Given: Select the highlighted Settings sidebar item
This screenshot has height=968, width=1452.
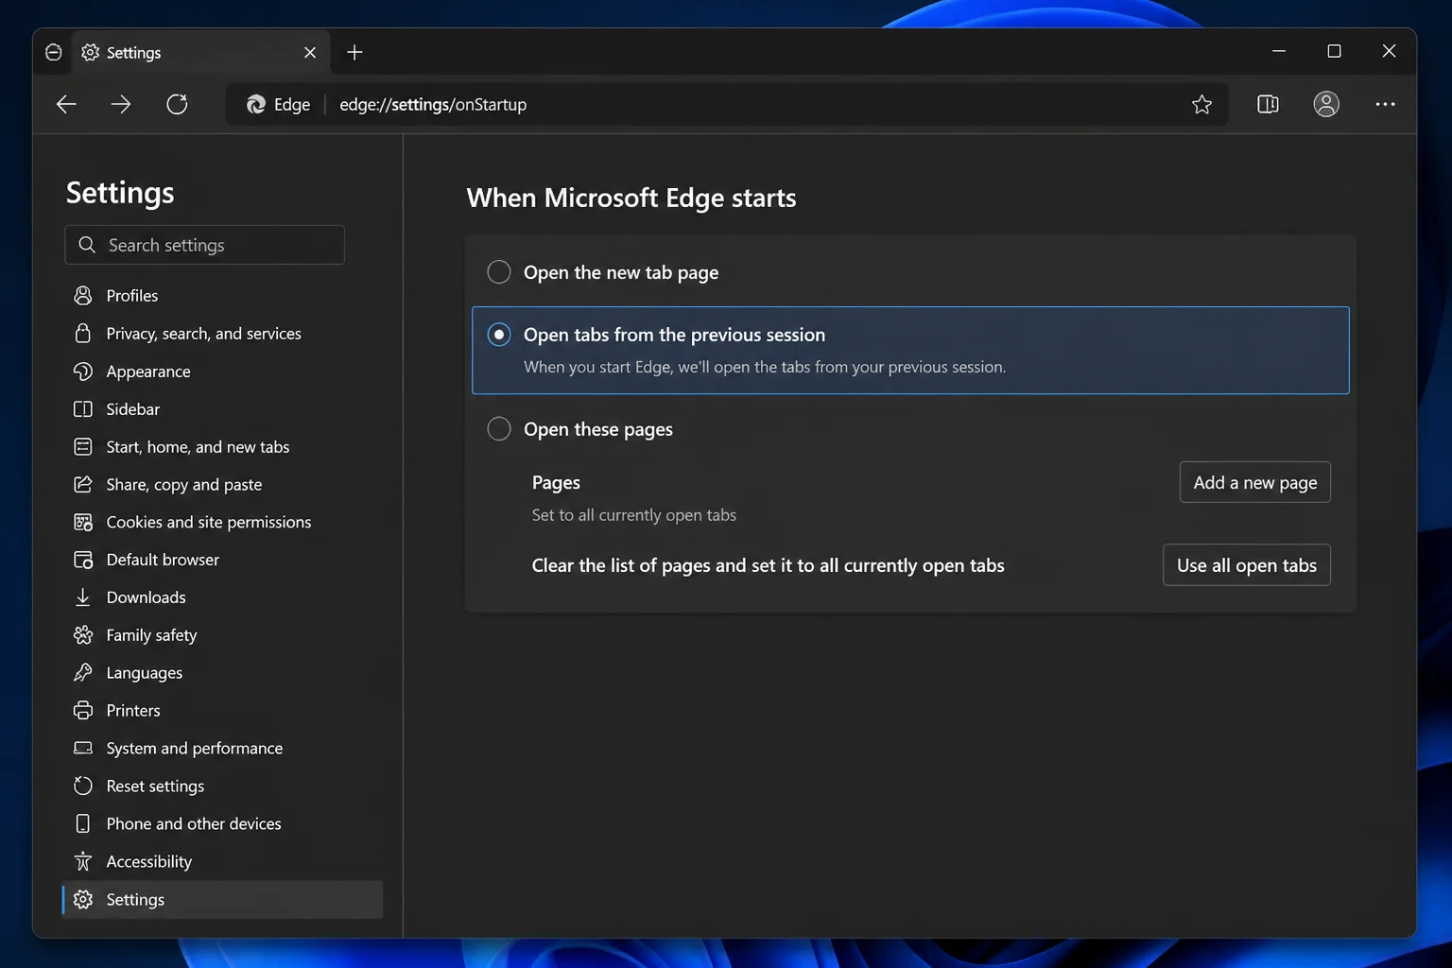Looking at the screenshot, I should coord(222,899).
